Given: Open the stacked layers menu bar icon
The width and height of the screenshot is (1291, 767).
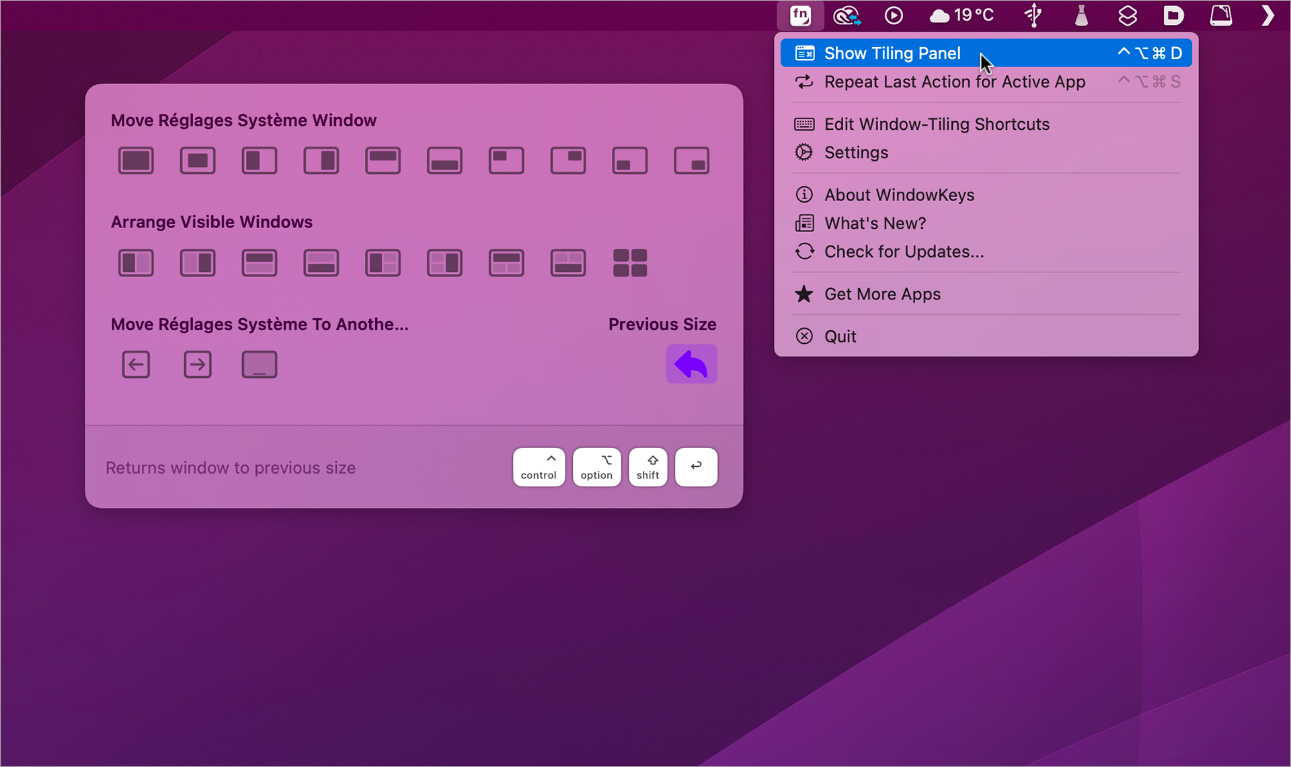Looking at the screenshot, I should point(1128,15).
